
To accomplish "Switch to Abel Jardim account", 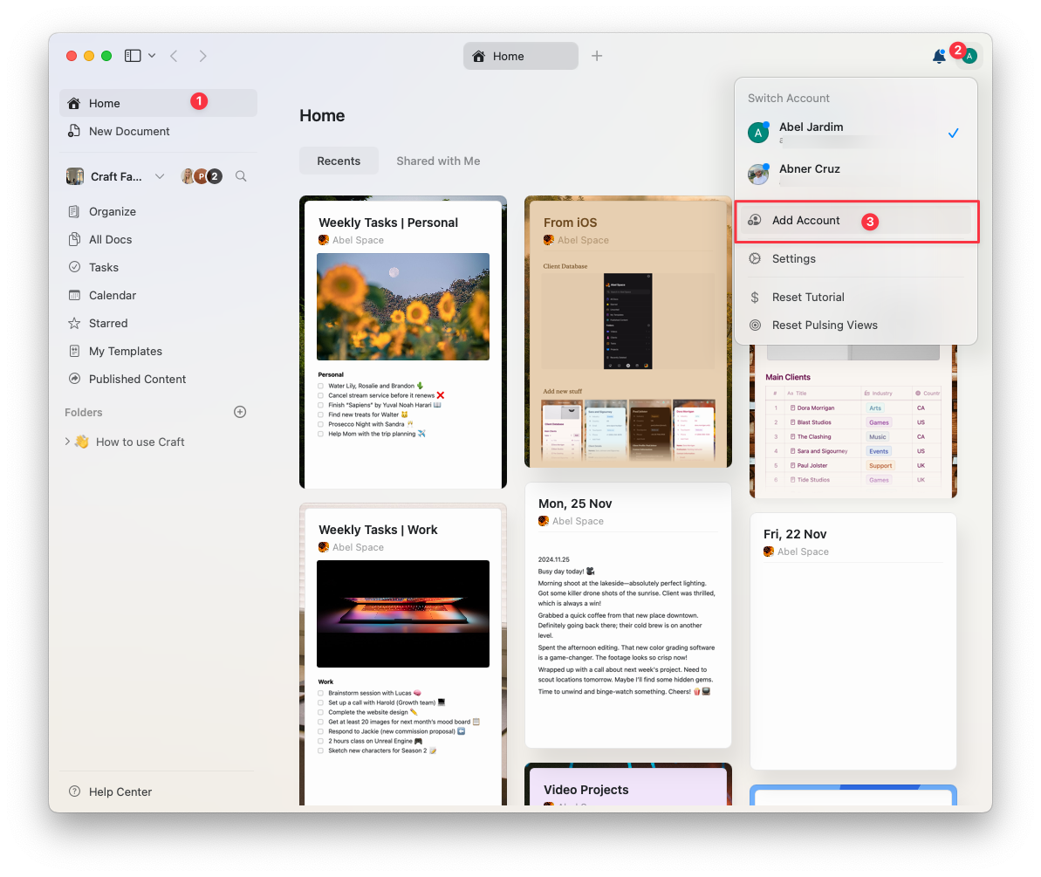I will point(855,133).
